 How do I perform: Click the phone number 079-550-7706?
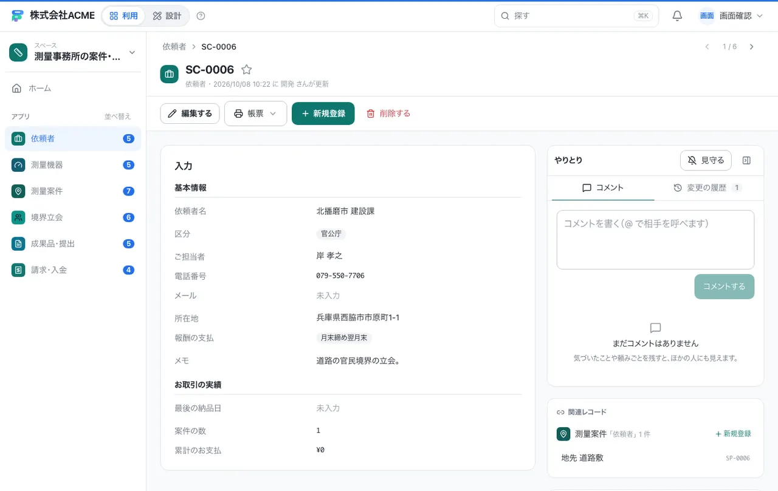click(x=340, y=276)
